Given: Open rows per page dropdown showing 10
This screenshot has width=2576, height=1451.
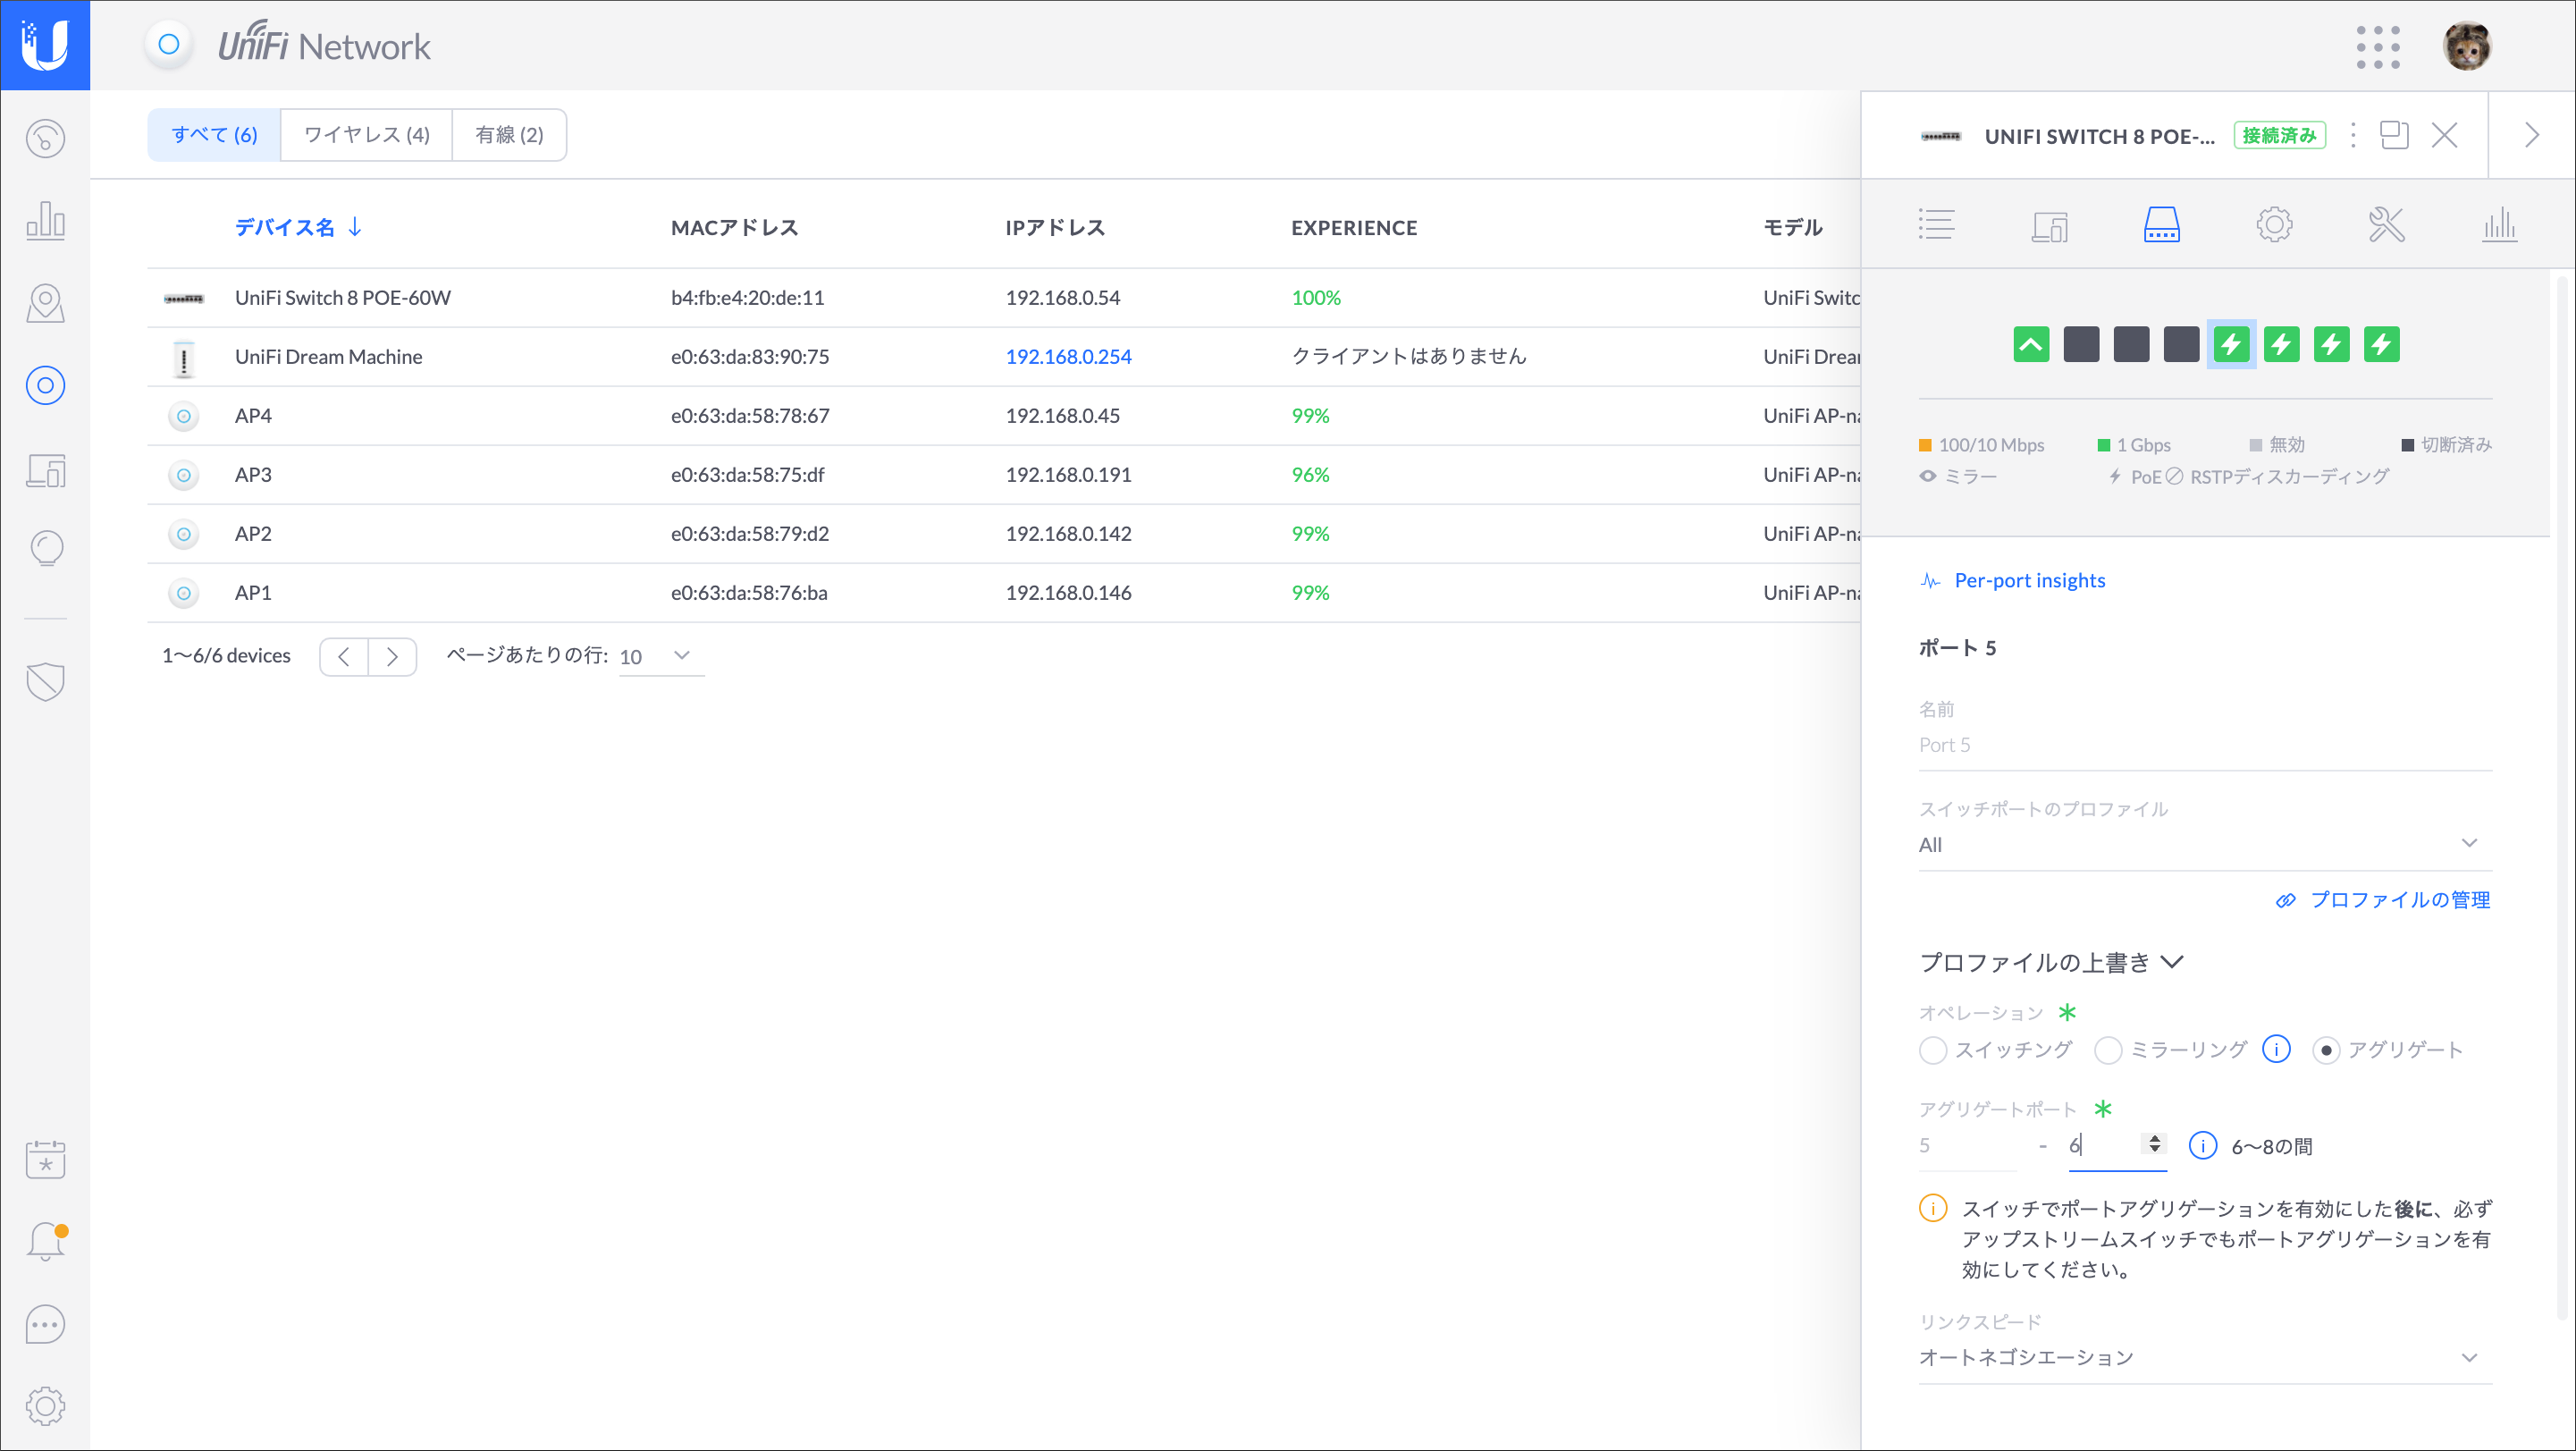Looking at the screenshot, I should click(x=661, y=656).
